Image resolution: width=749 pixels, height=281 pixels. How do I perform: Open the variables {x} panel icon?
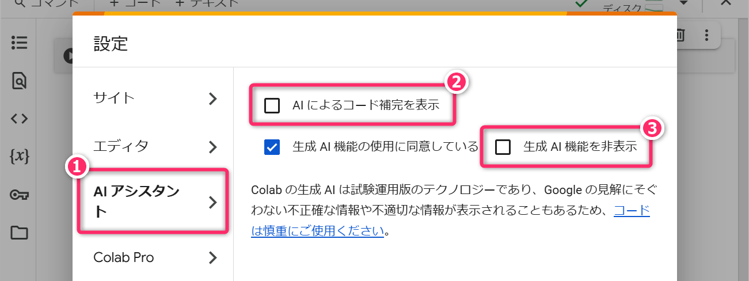(19, 156)
